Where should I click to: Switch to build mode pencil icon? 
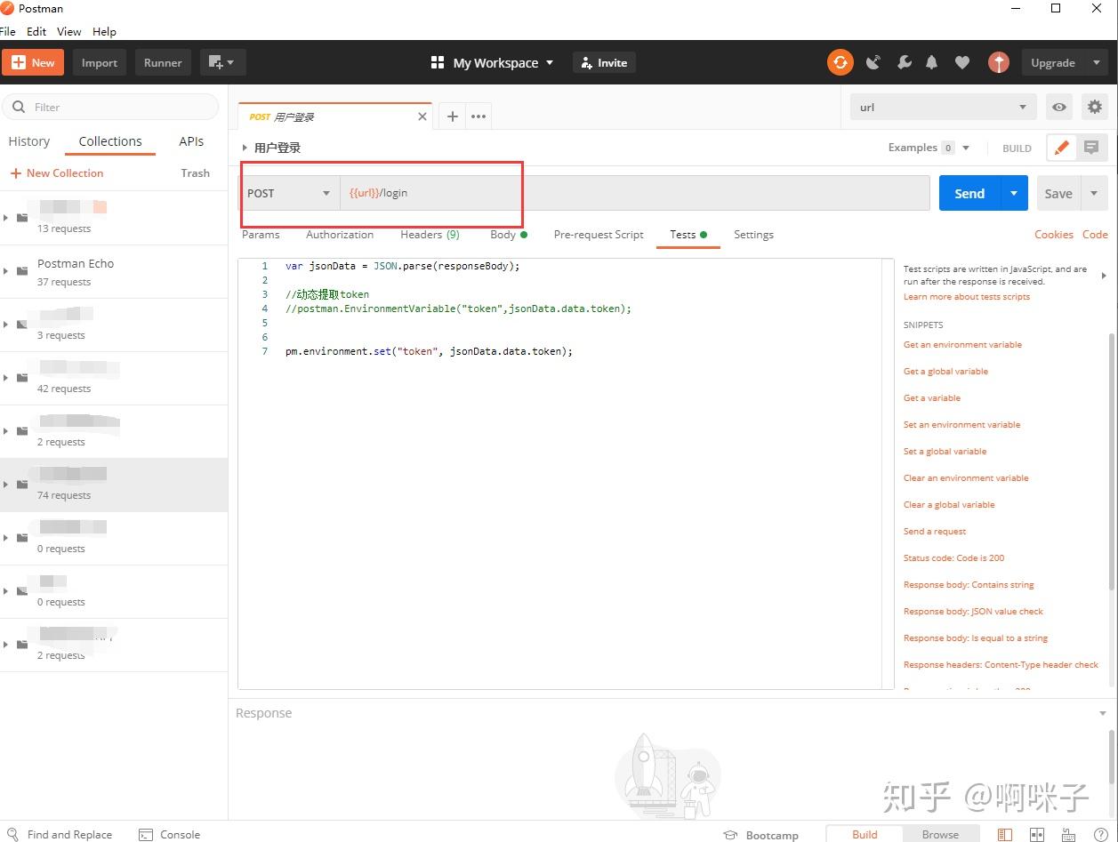(x=1061, y=148)
